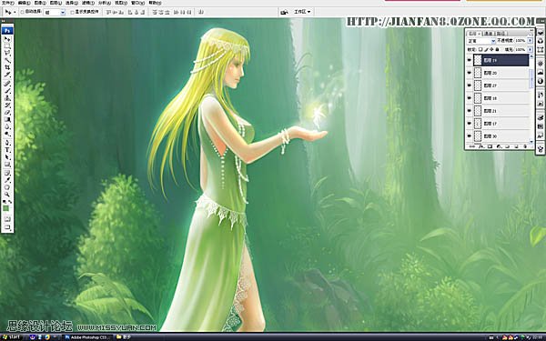
Task: Select the Hand tool
Action: click(7, 186)
